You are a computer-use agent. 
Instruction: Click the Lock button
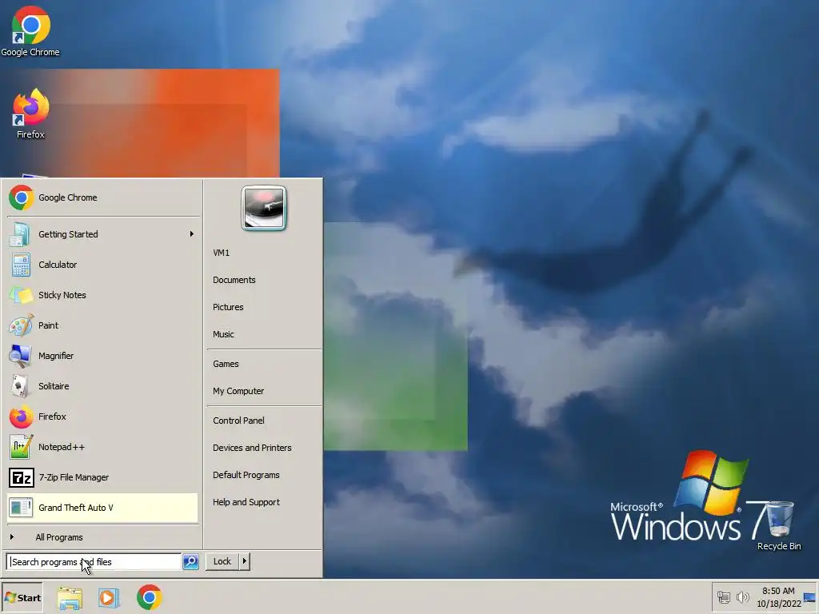(x=222, y=561)
